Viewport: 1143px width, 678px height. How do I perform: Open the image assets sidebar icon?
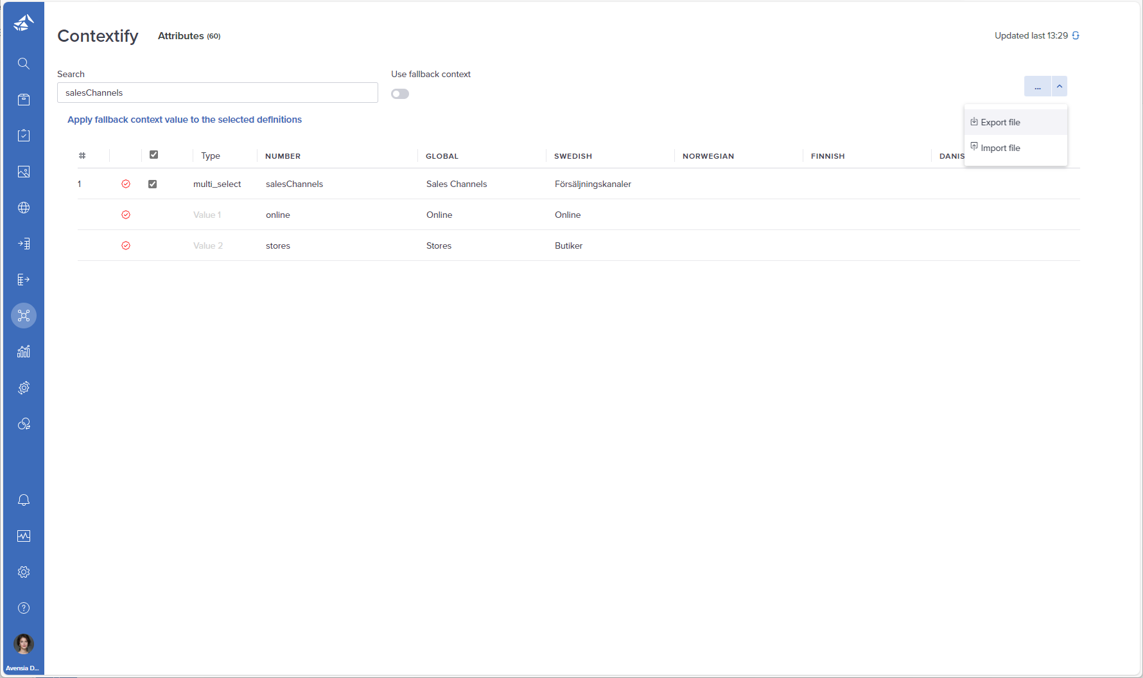[x=24, y=172]
